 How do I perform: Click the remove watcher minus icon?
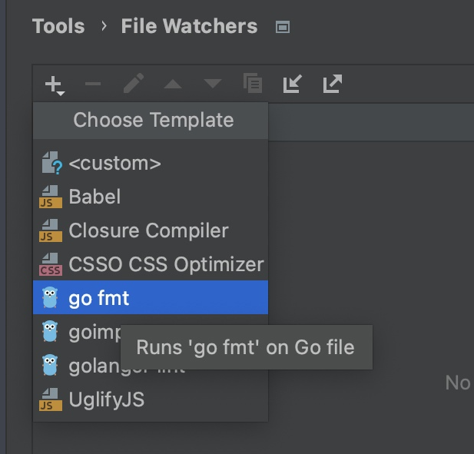(x=93, y=84)
